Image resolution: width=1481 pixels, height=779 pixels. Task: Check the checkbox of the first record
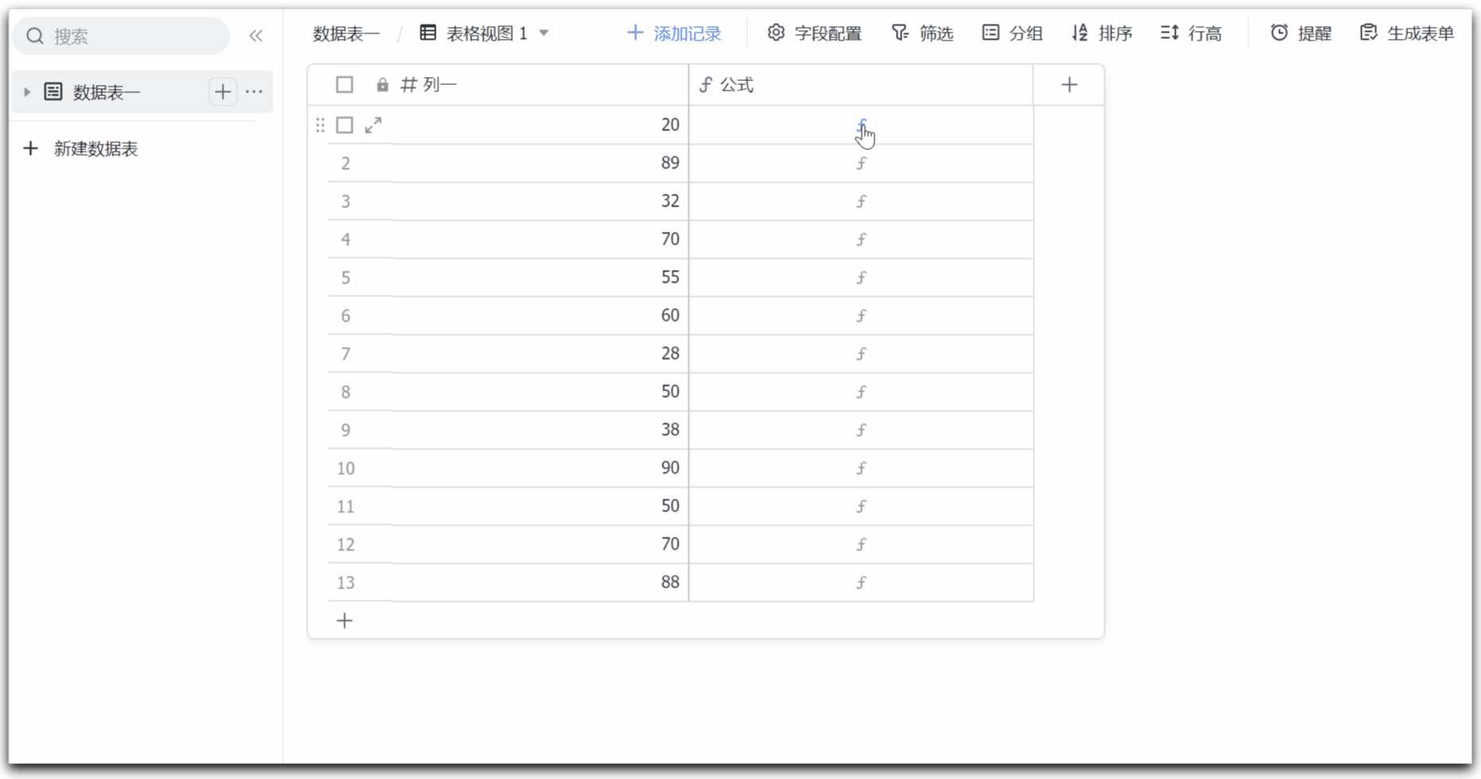pos(344,125)
